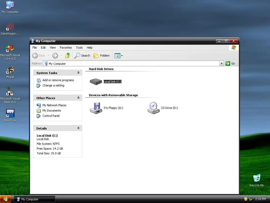Click the Windows flag logo in menu bar
The image size is (270, 203).
pos(234,48)
